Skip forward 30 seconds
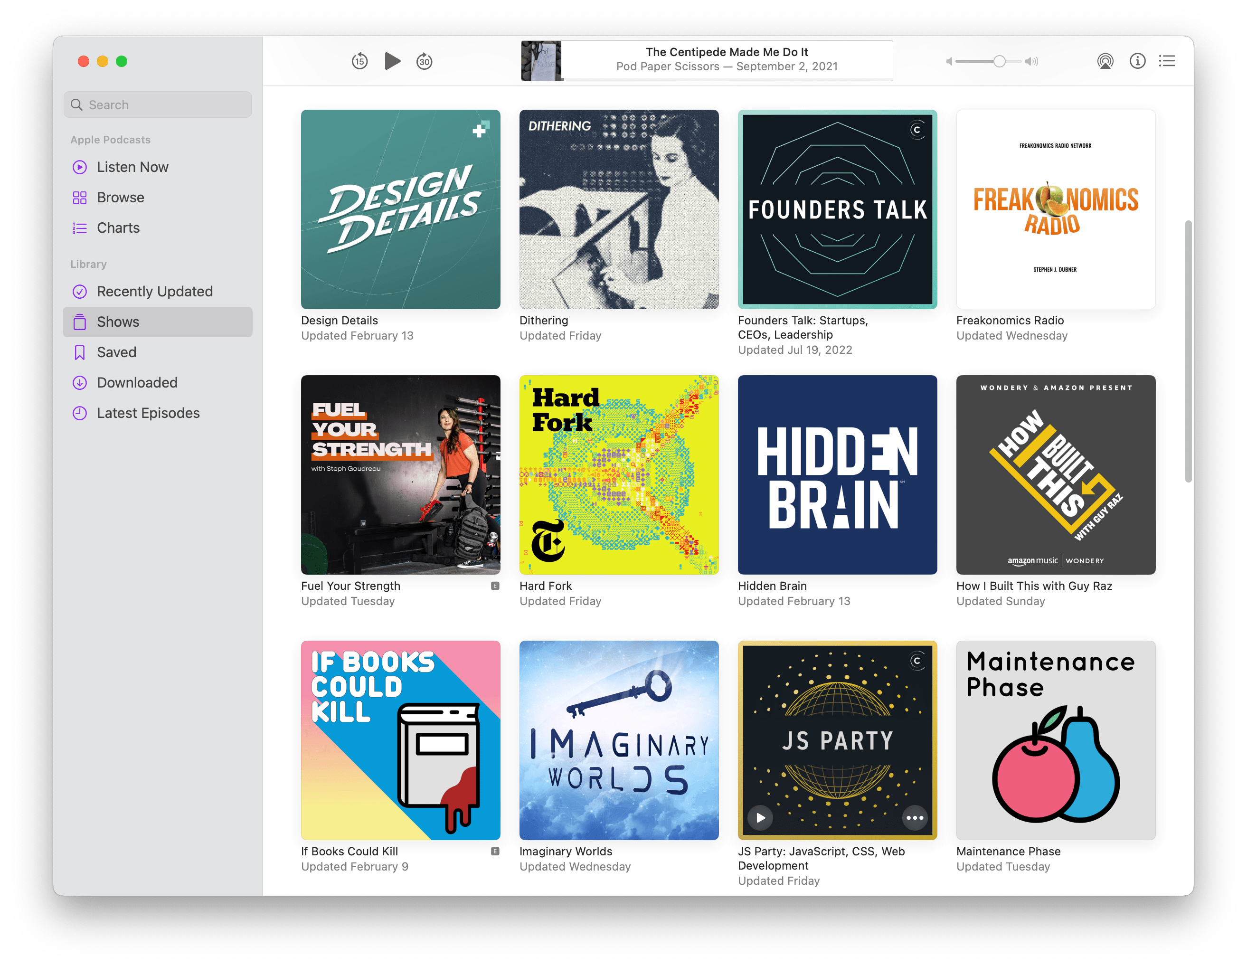 coord(424,61)
